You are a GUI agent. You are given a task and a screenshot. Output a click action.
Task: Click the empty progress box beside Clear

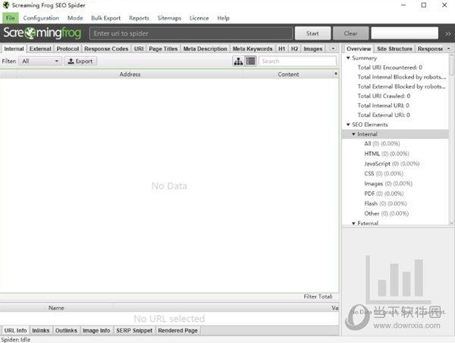[x=404, y=33]
